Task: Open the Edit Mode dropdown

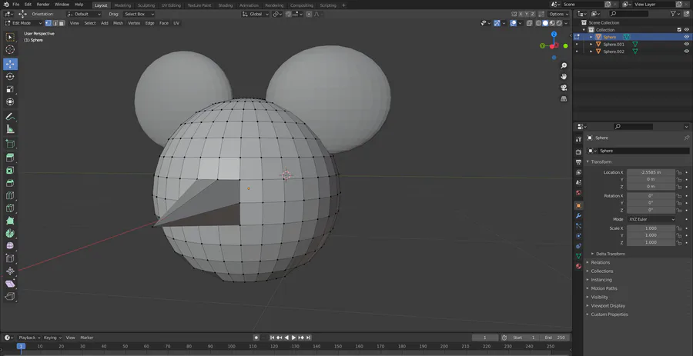Action: (23, 23)
